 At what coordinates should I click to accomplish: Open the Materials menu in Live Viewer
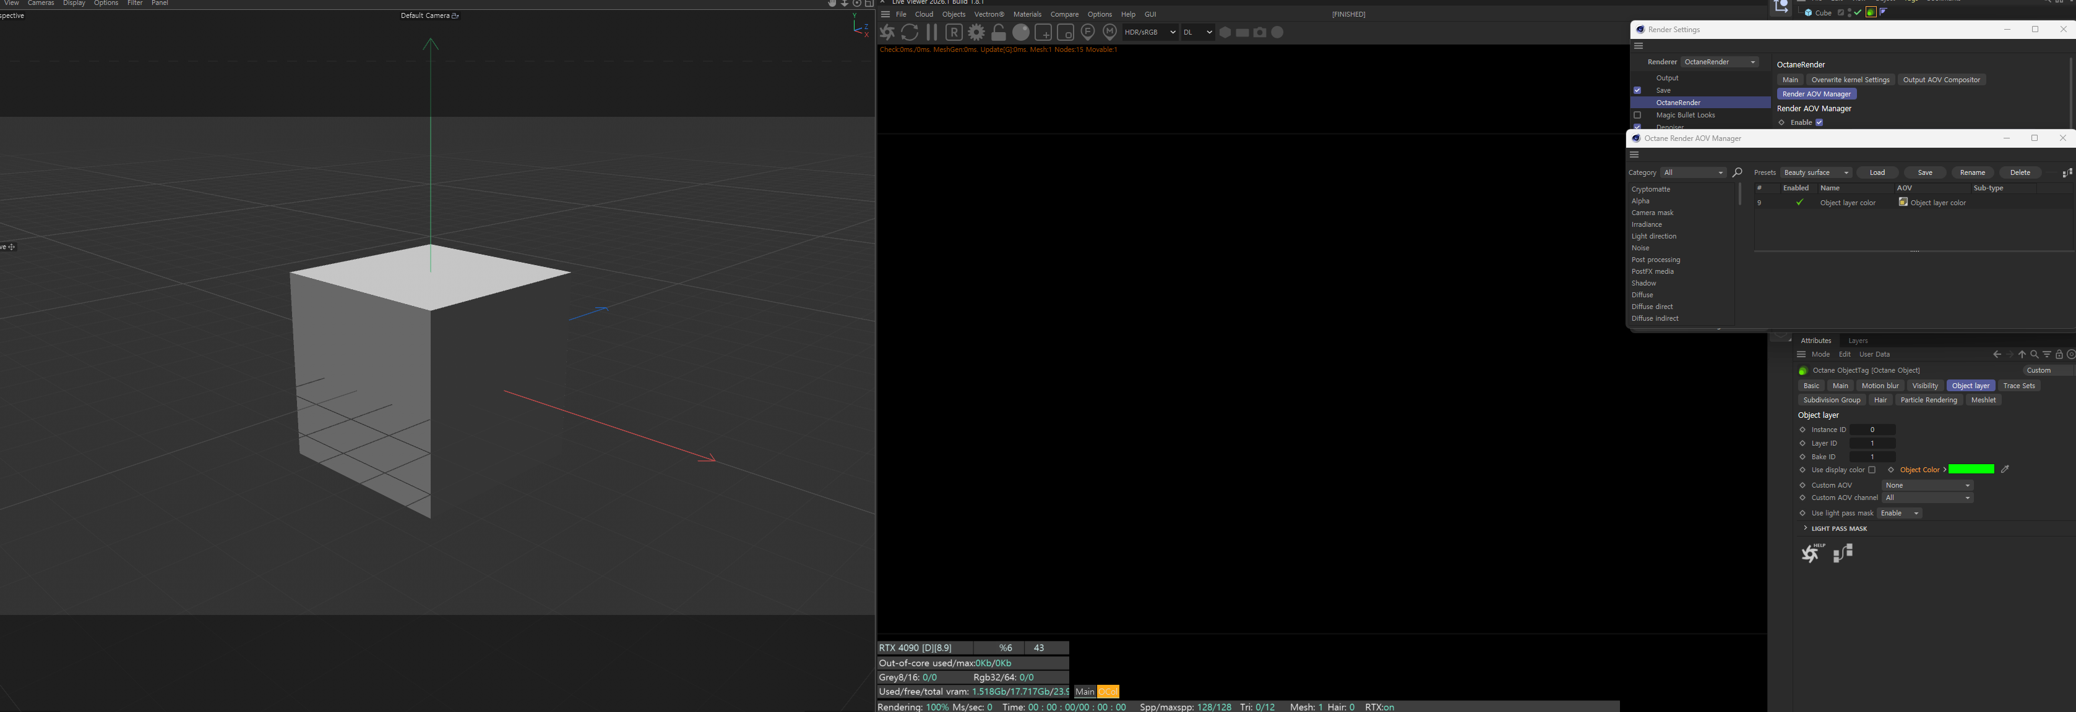coord(1027,14)
